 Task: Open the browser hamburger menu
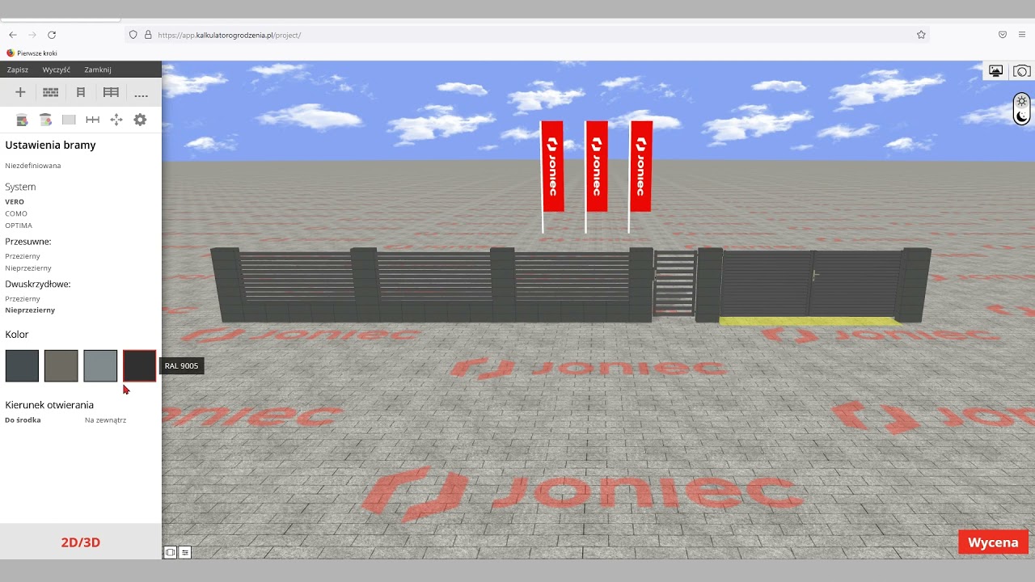[x=1022, y=35]
